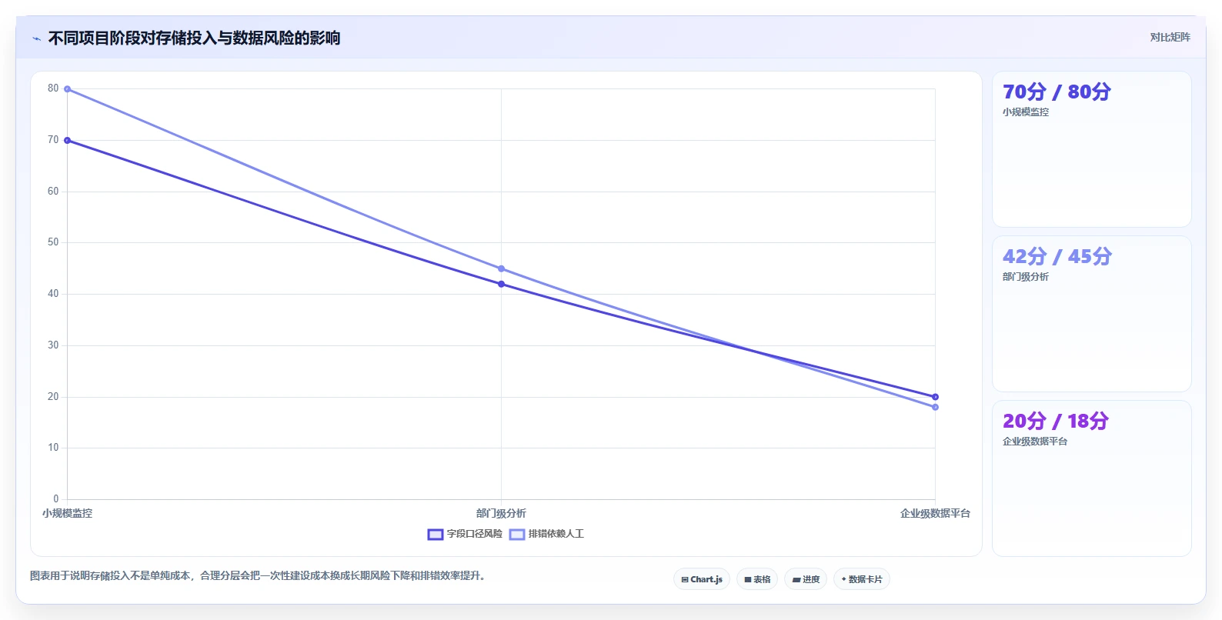Click the 企业级数据平台 card caption
The width and height of the screenshot is (1222, 620).
1034,441
